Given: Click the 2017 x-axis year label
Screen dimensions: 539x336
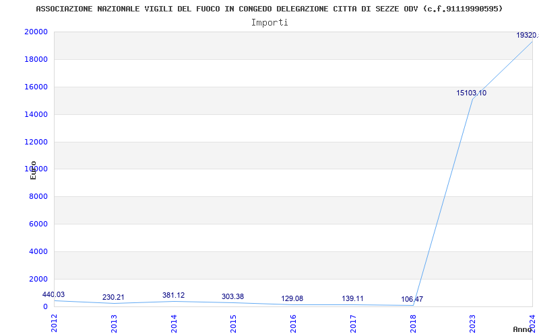Looking at the screenshot, I should [352, 324].
